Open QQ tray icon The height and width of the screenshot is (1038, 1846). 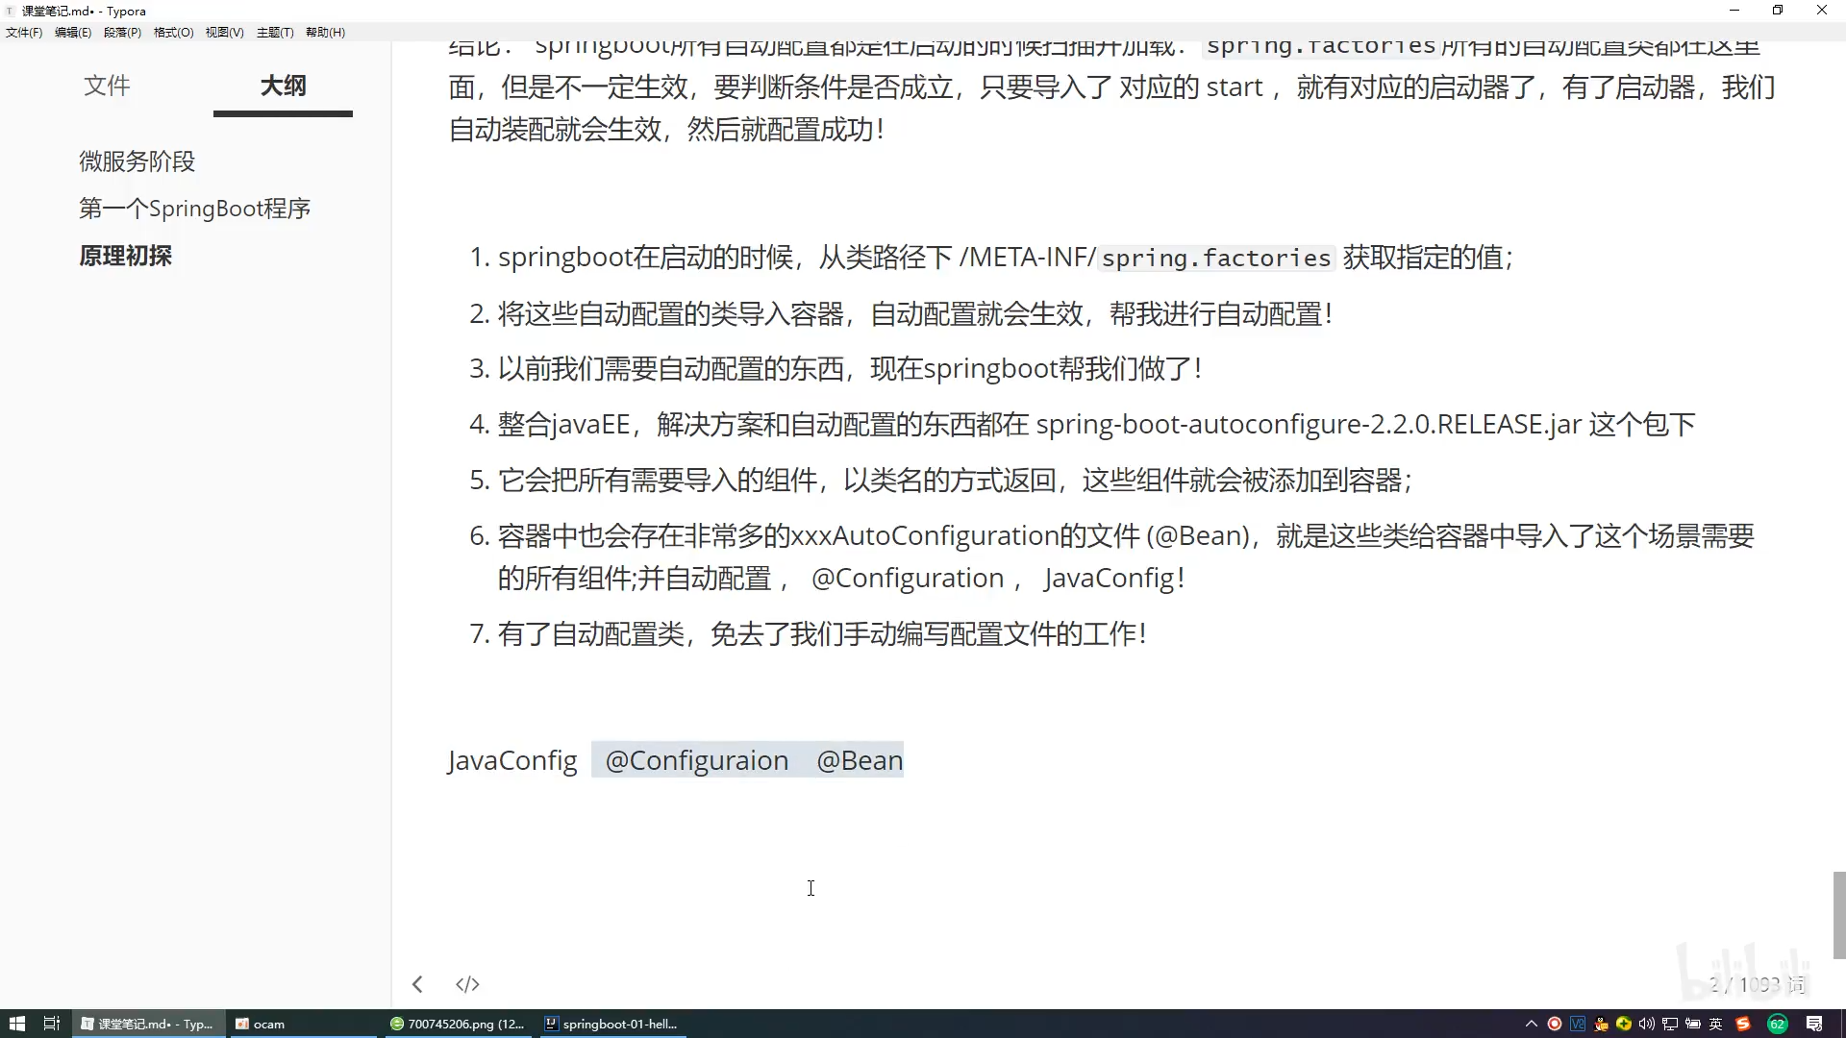click(x=1601, y=1024)
